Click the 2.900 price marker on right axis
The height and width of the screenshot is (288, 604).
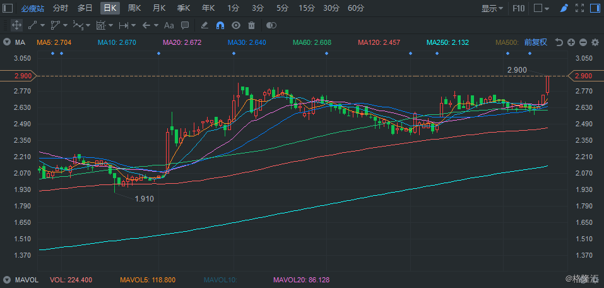pos(586,76)
